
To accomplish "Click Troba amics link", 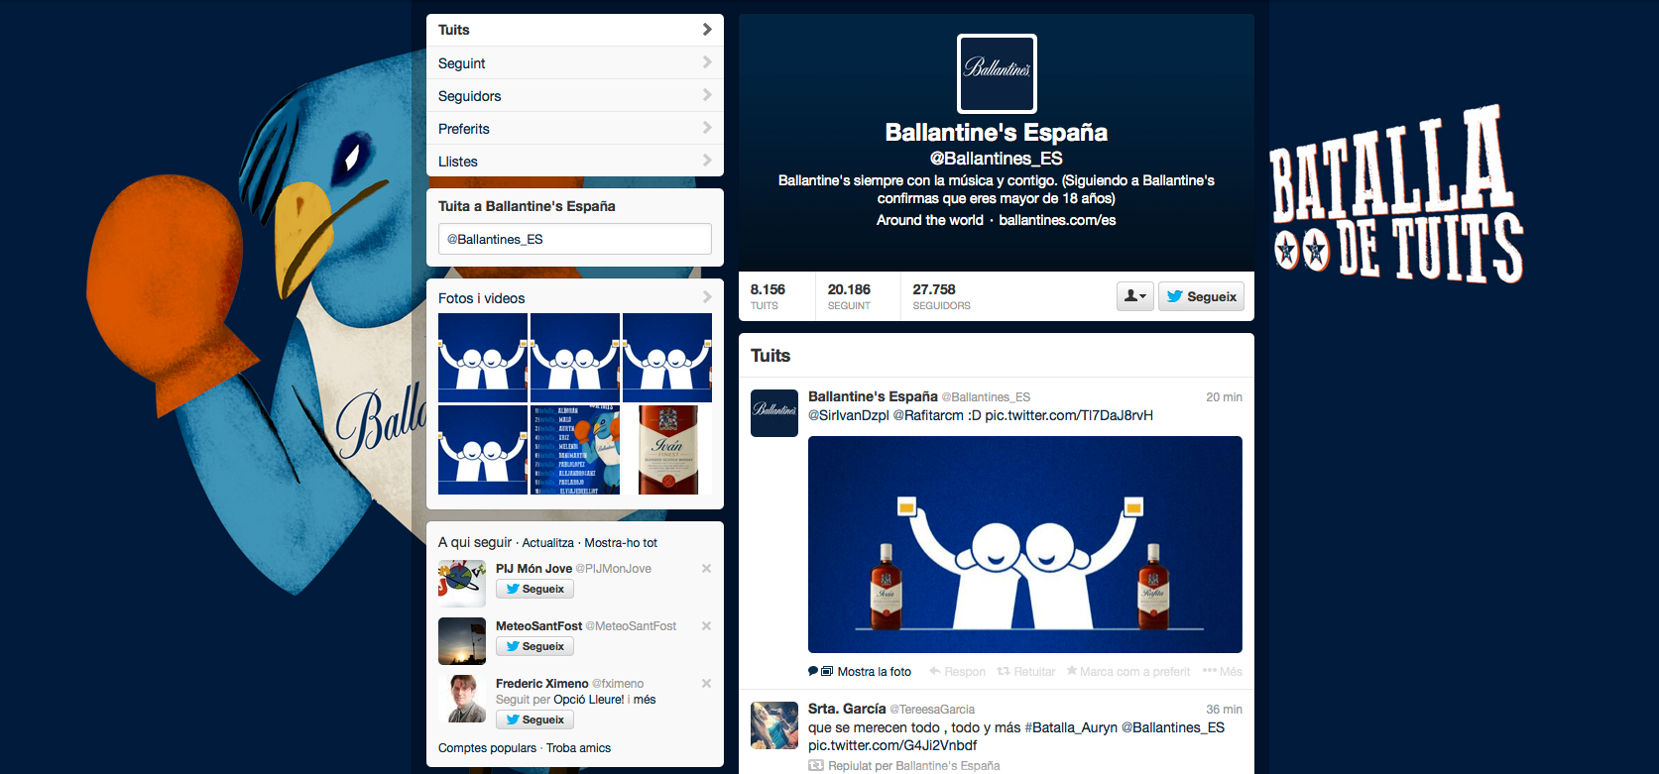I will point(578,748).
